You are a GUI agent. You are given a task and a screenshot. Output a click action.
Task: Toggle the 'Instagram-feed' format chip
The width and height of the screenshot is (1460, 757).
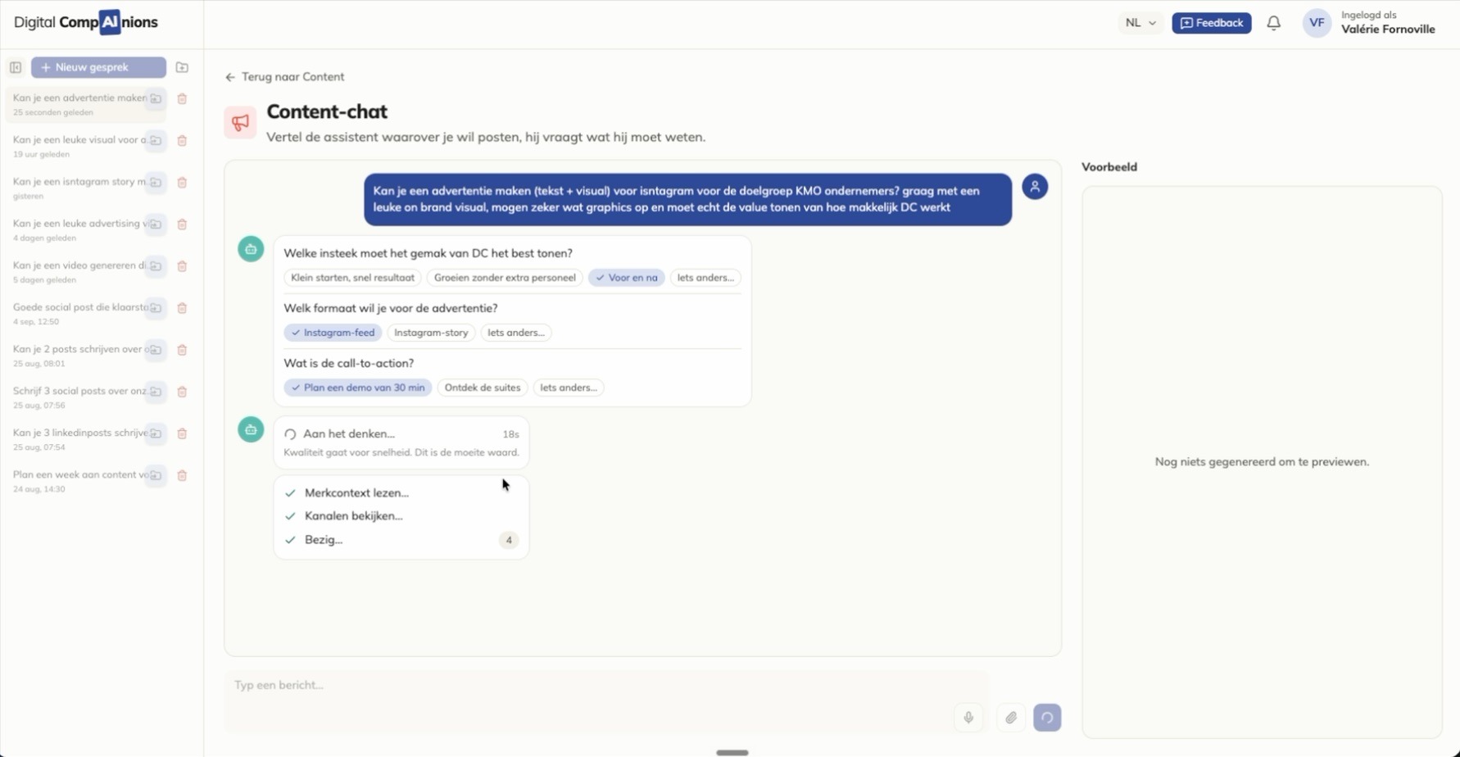333,333
